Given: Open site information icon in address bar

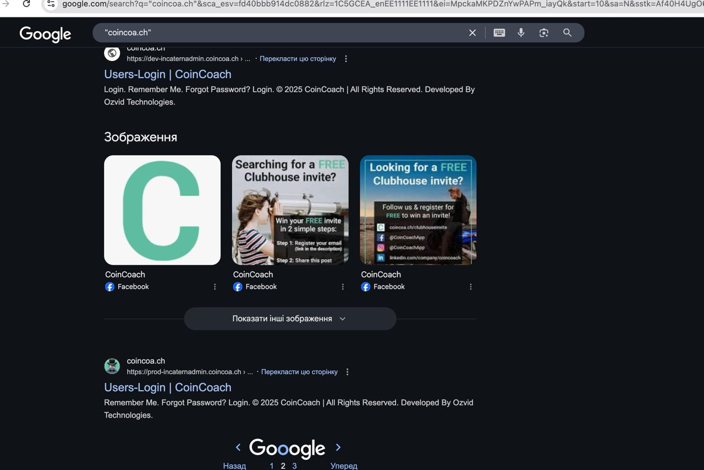Looking at the screenshot, I should (51, 4).
